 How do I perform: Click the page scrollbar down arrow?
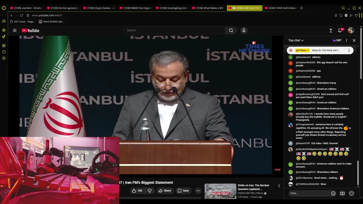(361, 197)
